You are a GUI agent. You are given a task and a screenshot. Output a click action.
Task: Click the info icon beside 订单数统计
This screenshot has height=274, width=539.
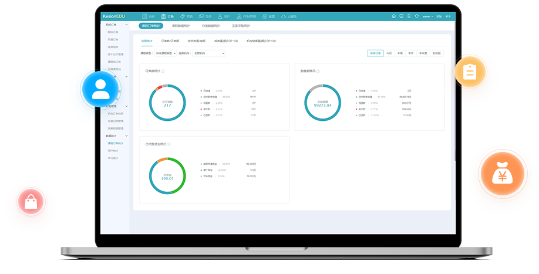pyautogui.click(x=163, y=71)
